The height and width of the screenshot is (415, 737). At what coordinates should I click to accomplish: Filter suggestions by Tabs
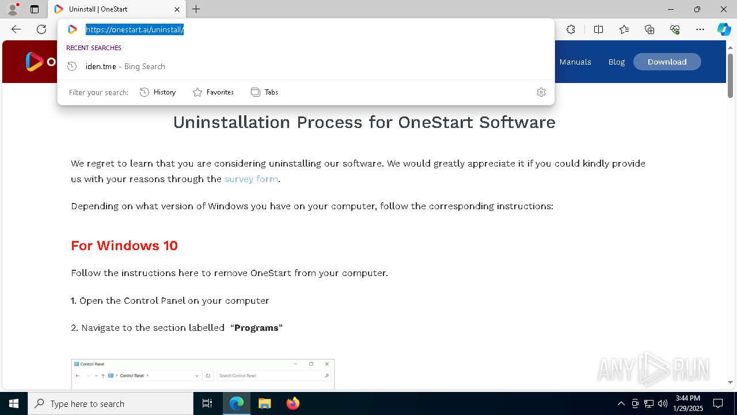(265, 92)
